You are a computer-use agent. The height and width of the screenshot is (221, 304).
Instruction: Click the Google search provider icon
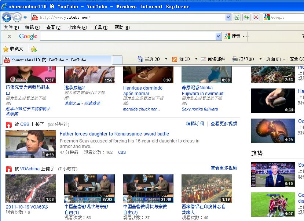coord(267,17)
